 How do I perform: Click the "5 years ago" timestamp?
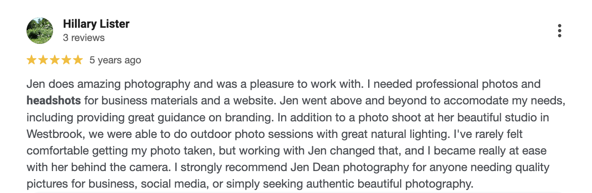[x=115, y=60]
